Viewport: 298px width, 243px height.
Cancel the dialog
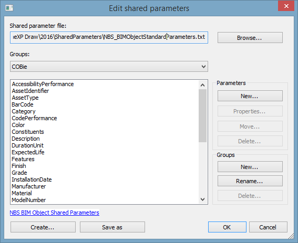(x=268, y=227)
